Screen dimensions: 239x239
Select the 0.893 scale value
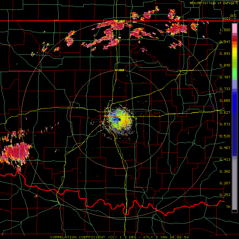pos(225,53)
